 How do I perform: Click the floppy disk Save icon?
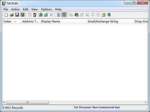click(17, 15)
